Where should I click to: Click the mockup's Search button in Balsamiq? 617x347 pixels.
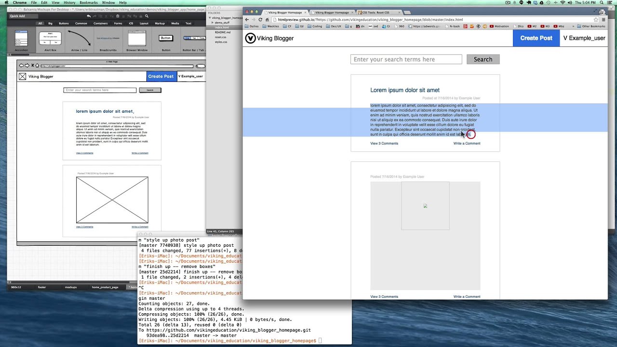pyautogui.click(x=150, y=90)
